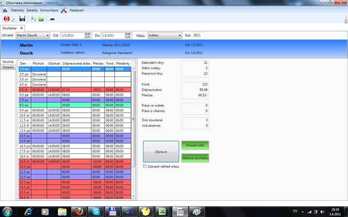Click the printer icon in toolbar
The height and width of the screenshot is (217, 348).
[x=52, y=19]
